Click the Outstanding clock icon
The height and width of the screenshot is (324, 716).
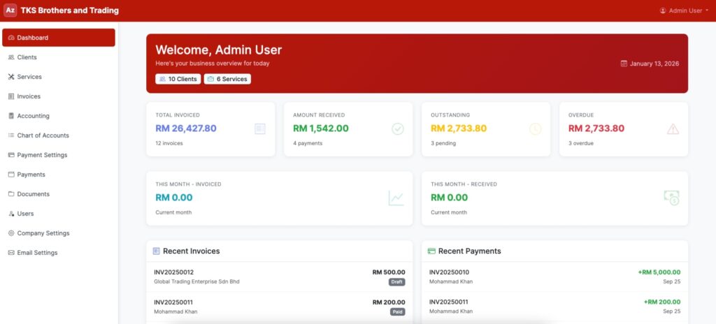point(535,128)
